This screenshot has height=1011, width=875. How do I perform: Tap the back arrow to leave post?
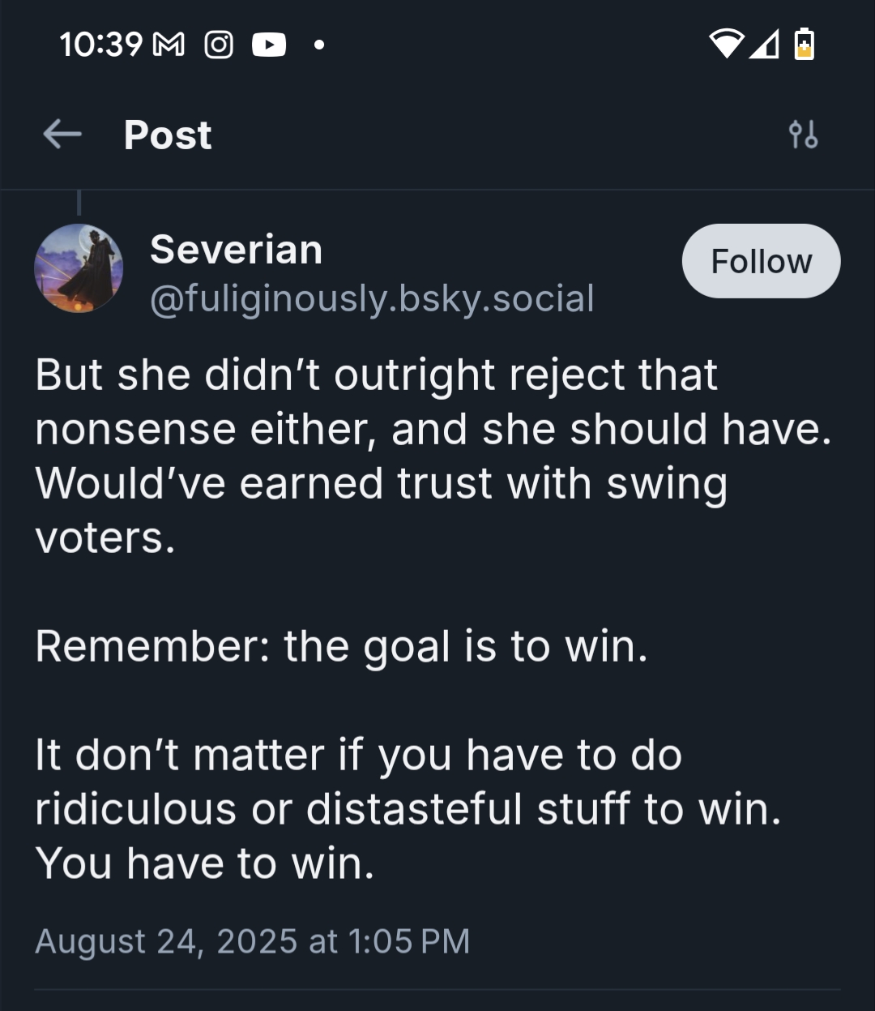point(62,135)
